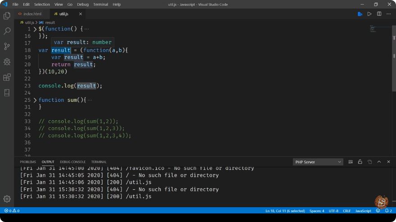396x222 pixels.
Task: Open the Terminal menu
Action: point(100,4)
